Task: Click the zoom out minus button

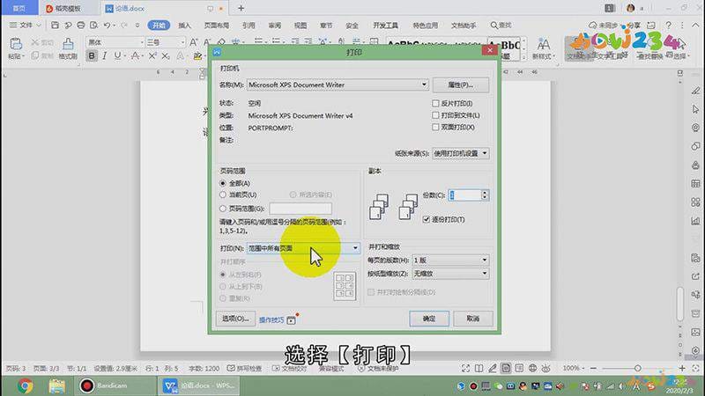Action: (x=593, y=368)
